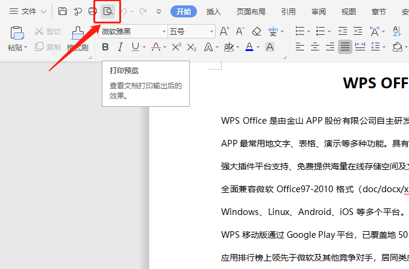The width and height of the screenshot is (409, 269).
Task: Open the 文件 menu
Action: tap(28, 11)
